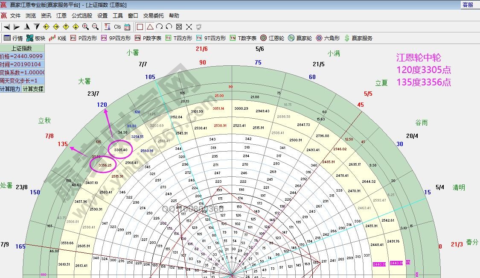Click the zoom out magnifier icon
480x278 pixels.
click(x=95, y=26)
